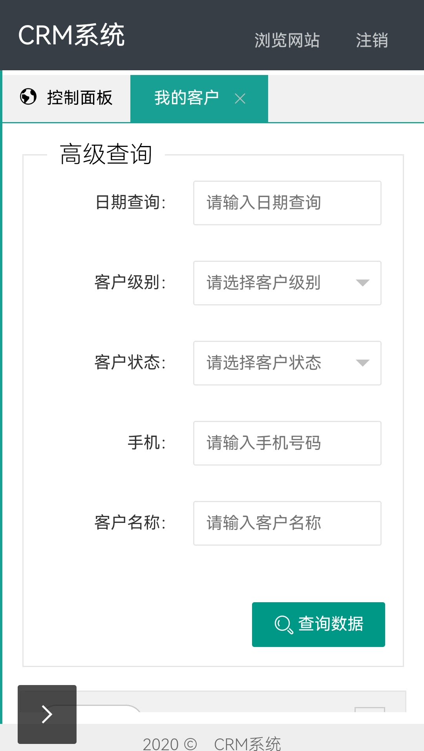424x751 pixels.
Task: Open the 浏览网站 link
Action: coord(287,40)
